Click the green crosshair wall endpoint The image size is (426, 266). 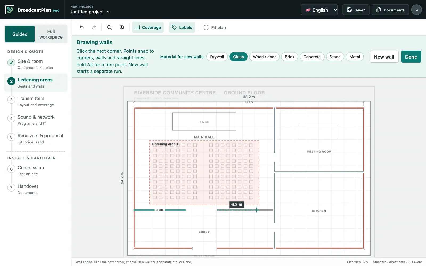pos(256,210)
